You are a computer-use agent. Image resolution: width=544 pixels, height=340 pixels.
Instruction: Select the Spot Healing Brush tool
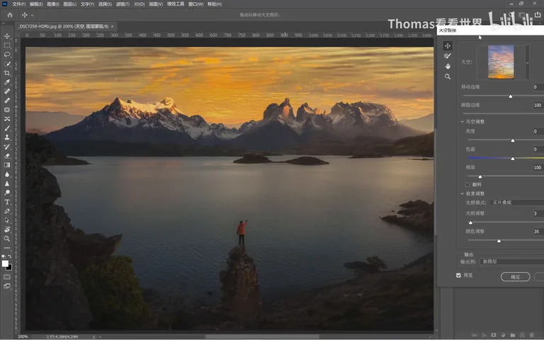(x=7, y=91)
